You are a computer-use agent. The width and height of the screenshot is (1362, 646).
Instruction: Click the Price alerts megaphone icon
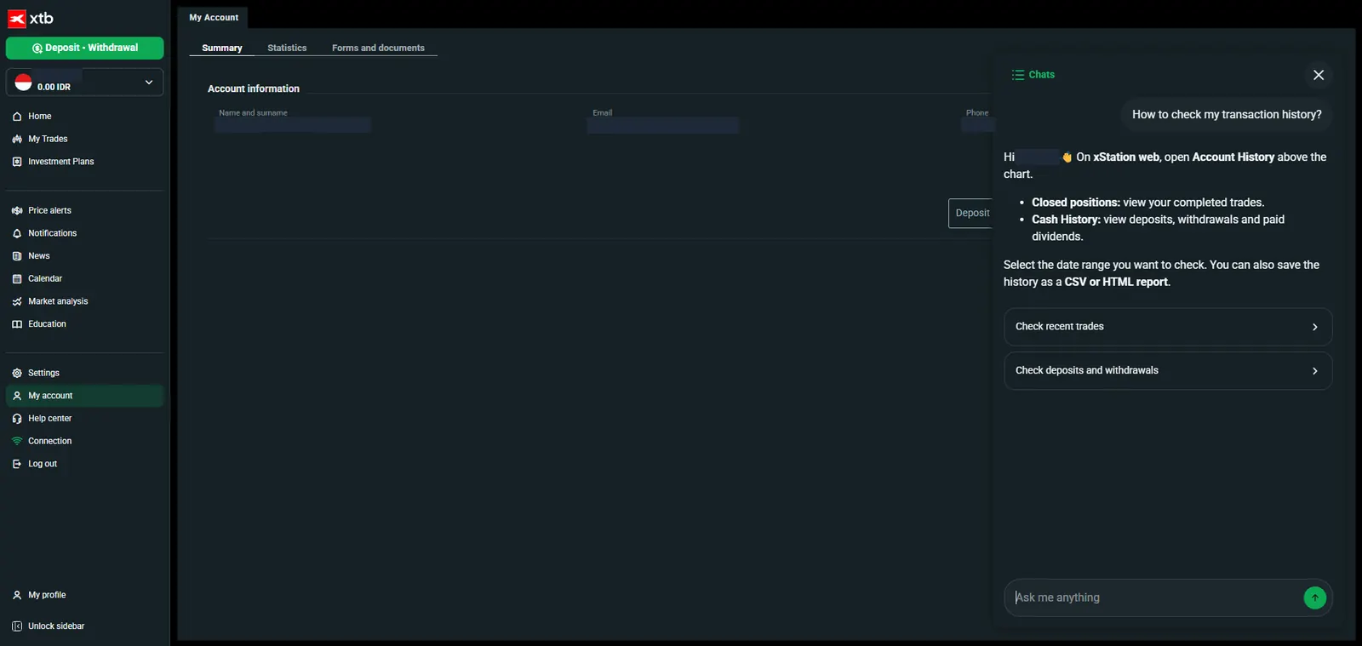coord(17,210)
